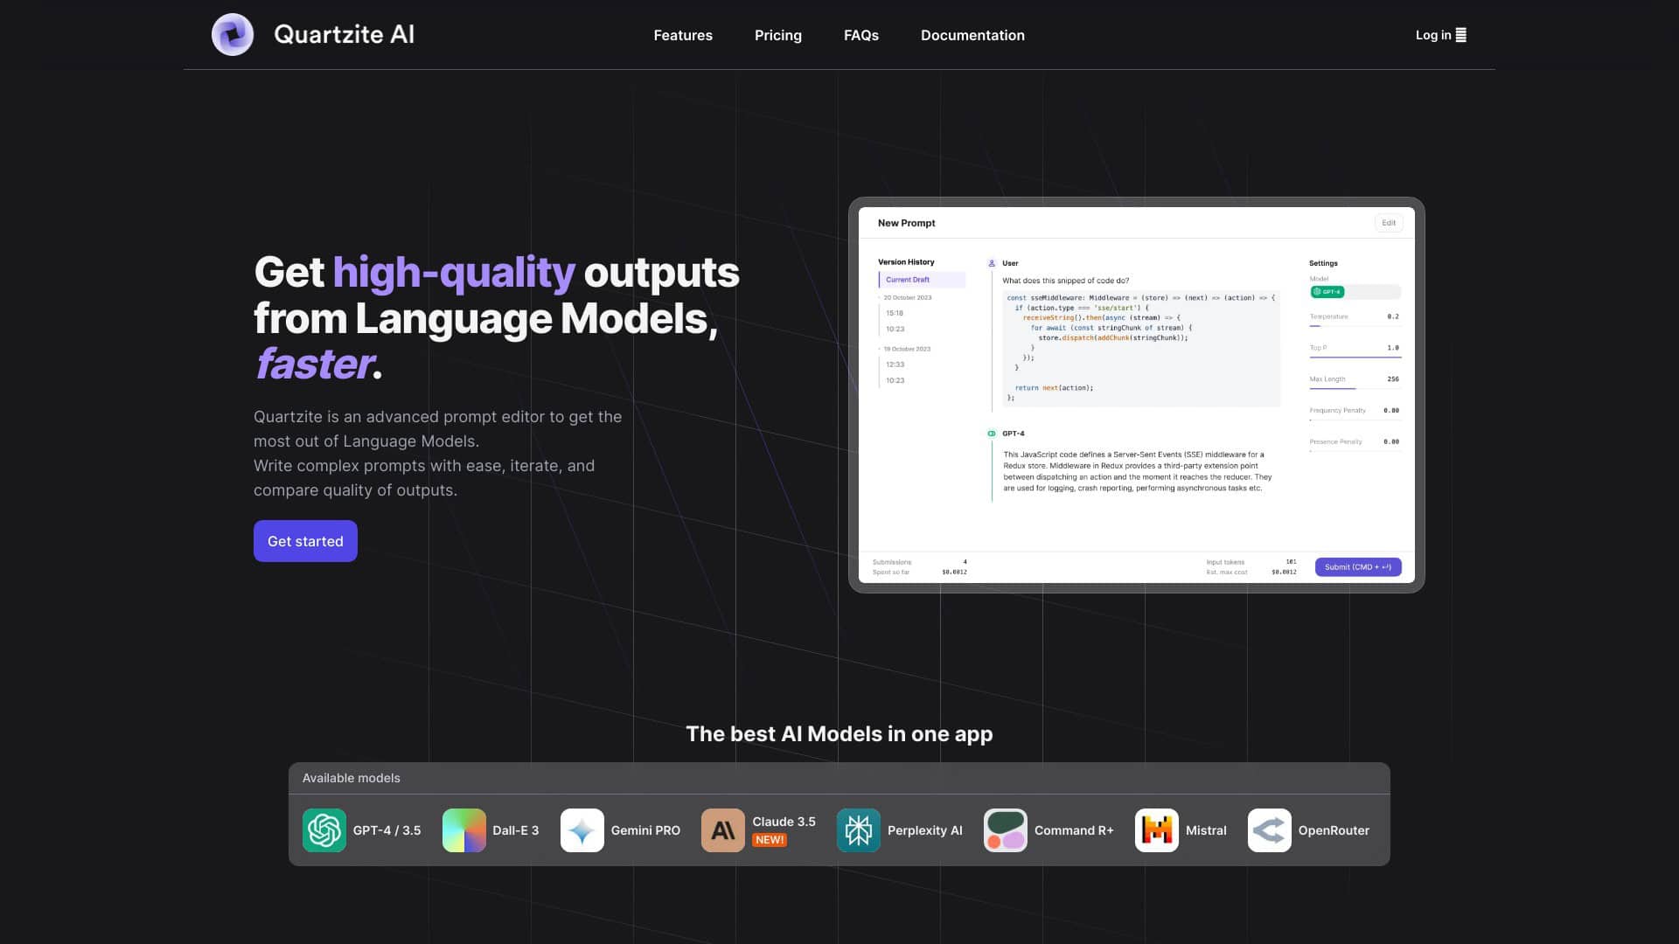This screenshot has height=944, width=1679.
Task: Open the GPT-4 model selector in Settings
Action: (1327, 291)
